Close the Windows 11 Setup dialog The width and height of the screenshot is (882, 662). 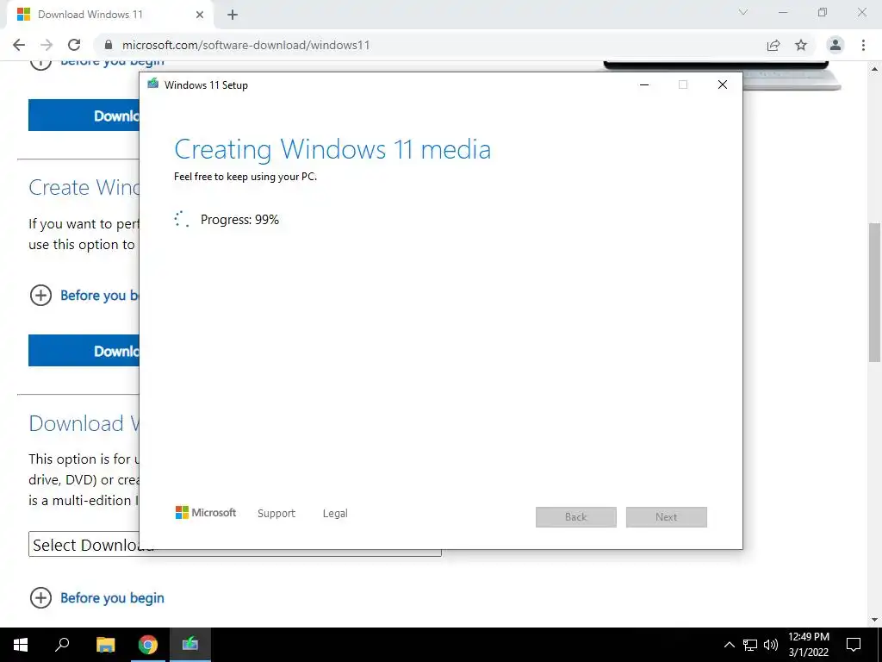pos(723,84)
